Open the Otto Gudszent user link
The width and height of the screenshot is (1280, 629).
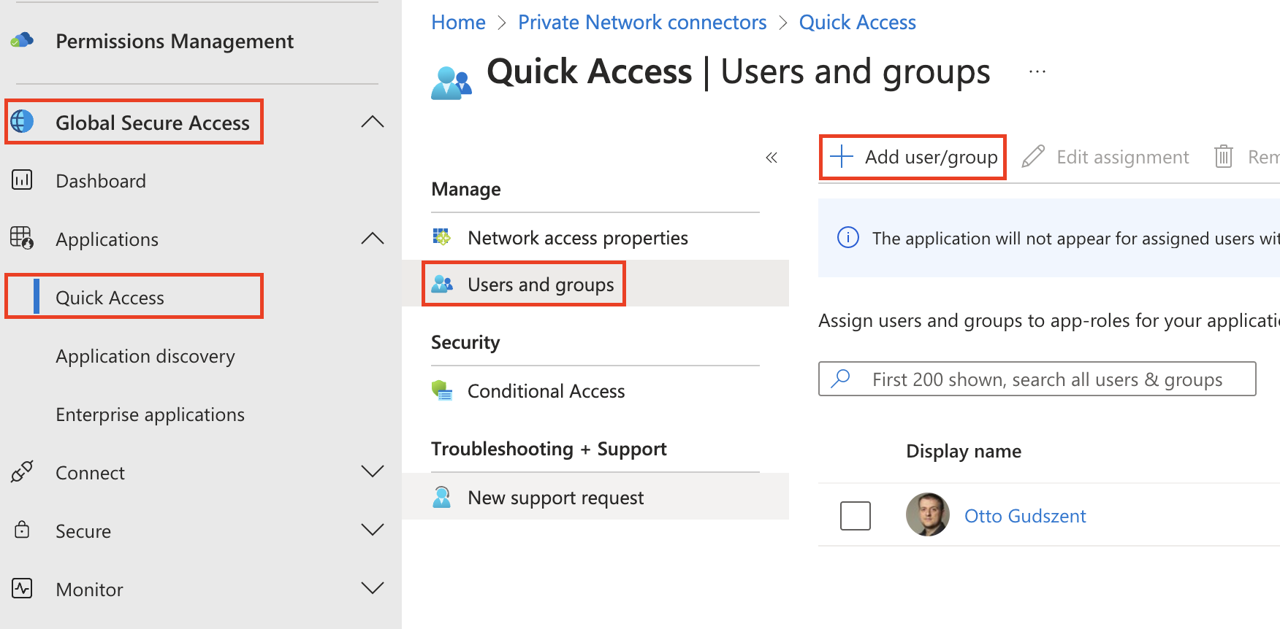1025,516
